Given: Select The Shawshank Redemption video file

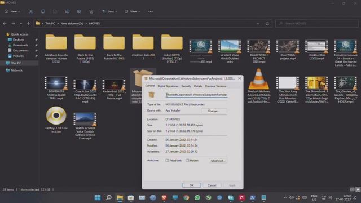Looking at the screenshot, I should point(316,89).
